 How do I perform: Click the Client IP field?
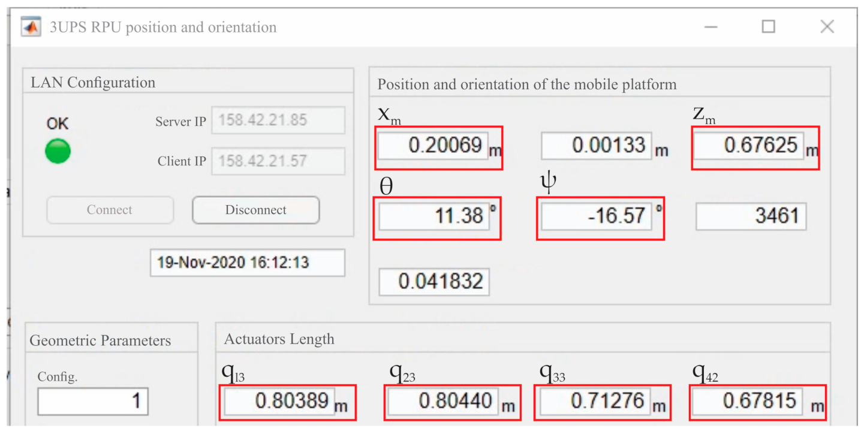pos(278,161)
